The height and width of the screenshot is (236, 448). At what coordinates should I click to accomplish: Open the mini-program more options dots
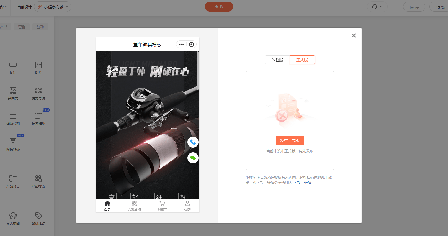tap(181, 44)
